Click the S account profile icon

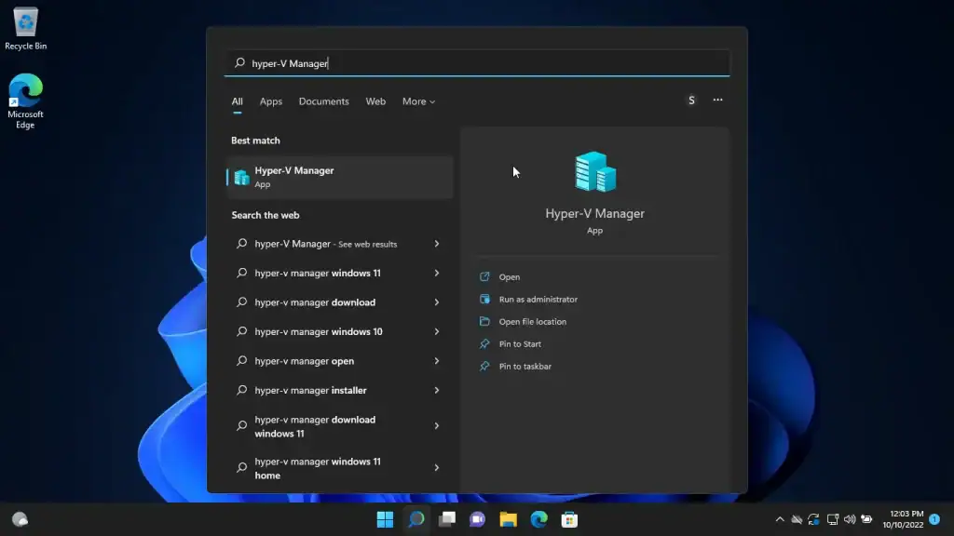691,100
